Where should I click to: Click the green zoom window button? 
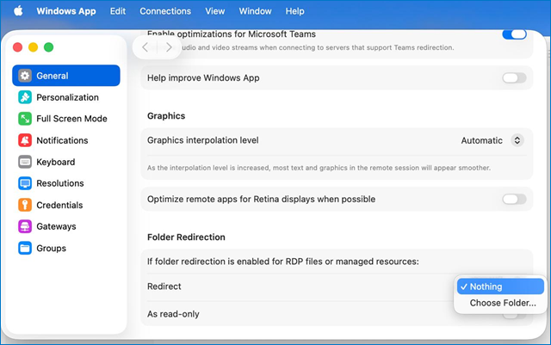point(48,47)
